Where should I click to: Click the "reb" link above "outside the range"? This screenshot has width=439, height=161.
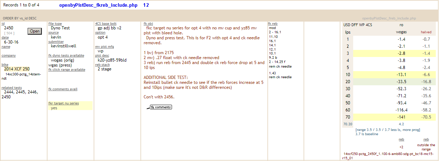(426, 139)
